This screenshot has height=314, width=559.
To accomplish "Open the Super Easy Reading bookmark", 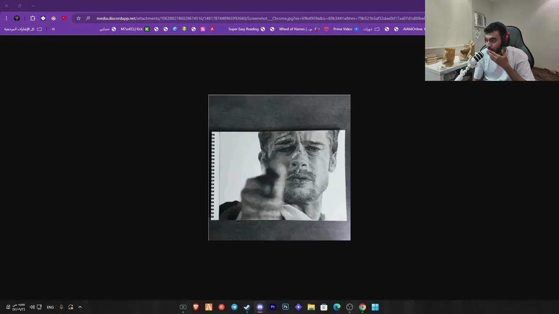I will click(x=246, y=29).
